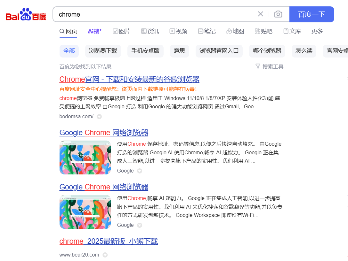Switch to 视频 tab
Screen dimensions: 348x261
coord(178,31)
